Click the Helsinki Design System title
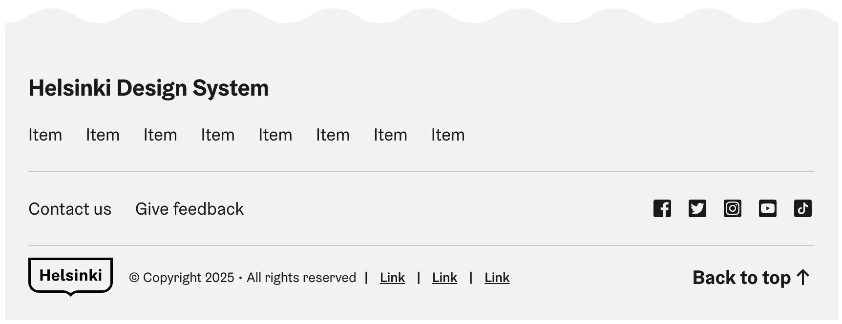Viewport: 842px width, 324px height. pyautogui.click(x=148, y=88)
